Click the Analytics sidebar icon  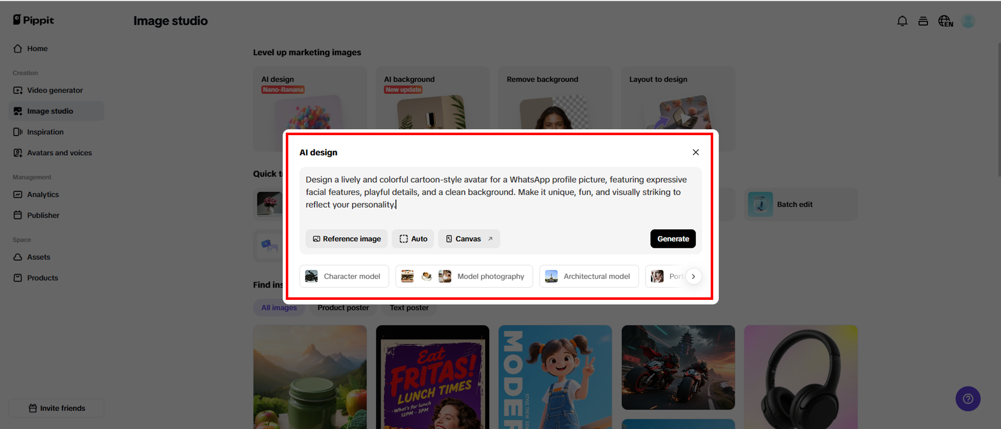pos(18,194)
